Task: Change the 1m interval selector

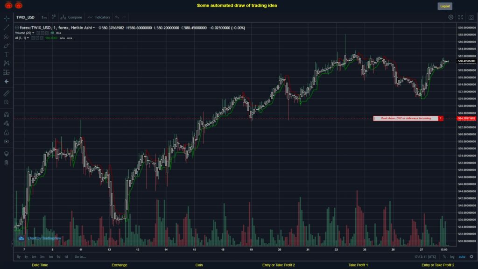Action: [44, 17]
